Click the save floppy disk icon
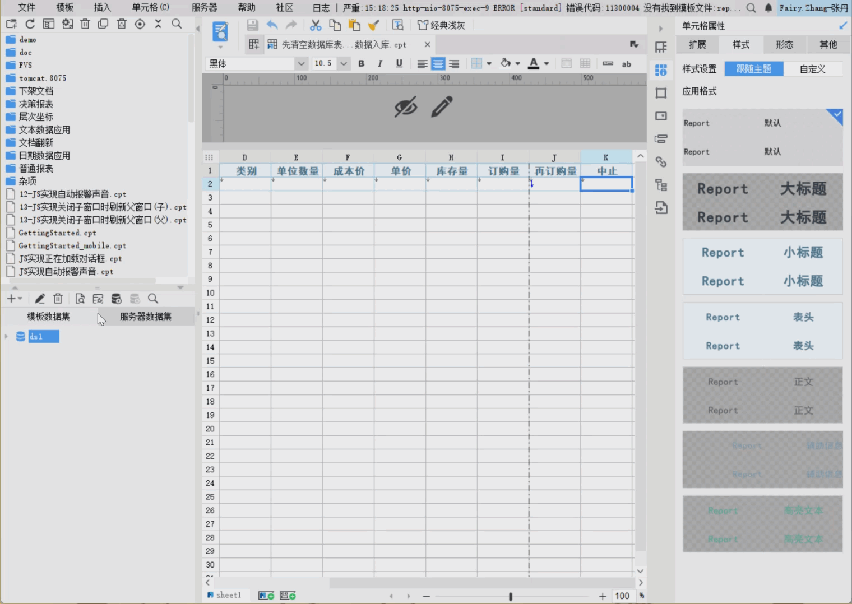Image resolution: width=852 pixels, height=604 pixels. tap(253, 25)
